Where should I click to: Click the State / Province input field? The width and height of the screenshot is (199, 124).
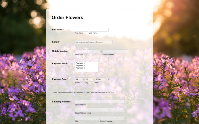pos(112,118)
